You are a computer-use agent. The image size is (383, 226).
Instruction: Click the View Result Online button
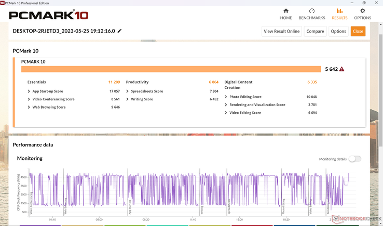click(282, 31)
